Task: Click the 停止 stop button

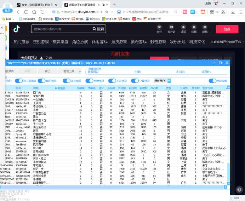Action: coord(47,71)
